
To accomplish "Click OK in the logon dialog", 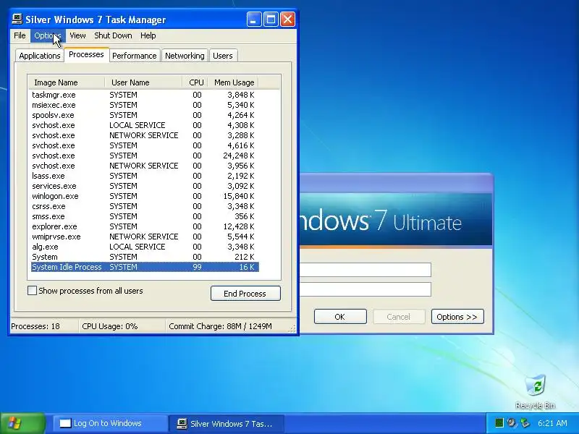I will click(x=340, y=317).
